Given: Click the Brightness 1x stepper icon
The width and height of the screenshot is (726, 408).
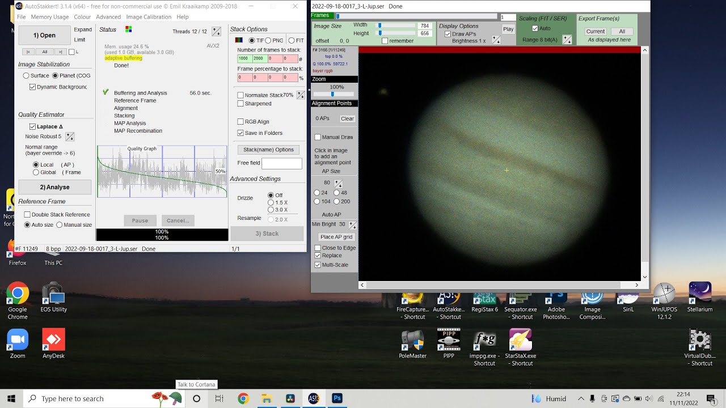Looking at the screenshot, I should 496,40.
